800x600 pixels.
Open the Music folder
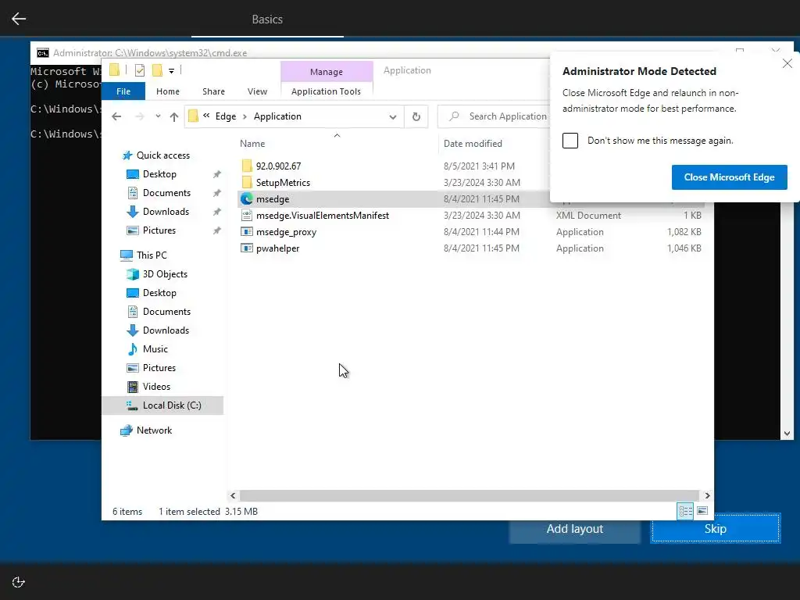[155, 349]
